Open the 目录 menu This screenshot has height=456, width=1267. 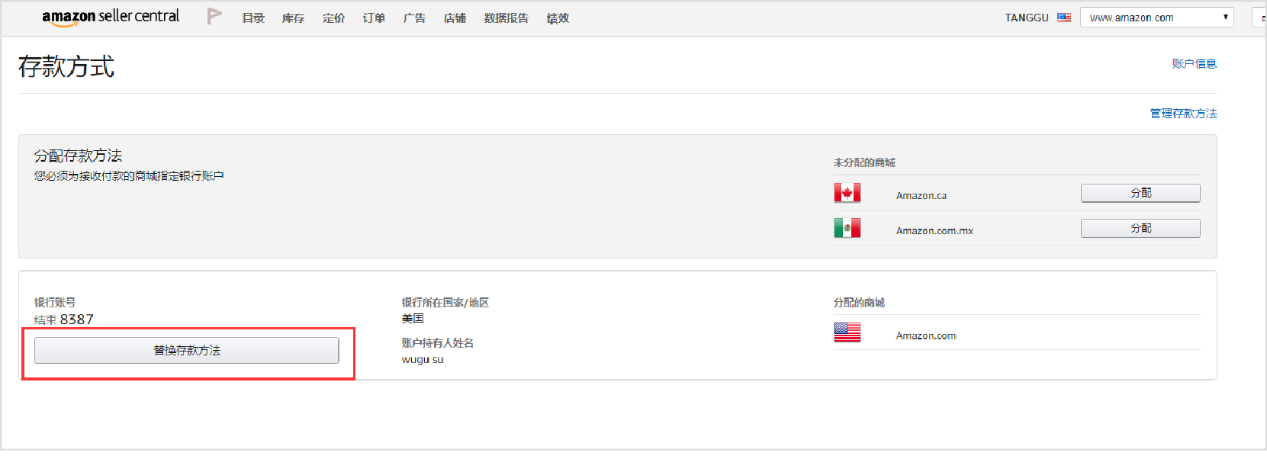click(x=253, y=18)
